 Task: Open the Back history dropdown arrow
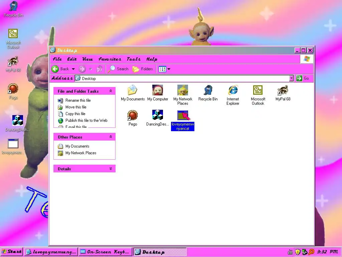coord(73,69)
